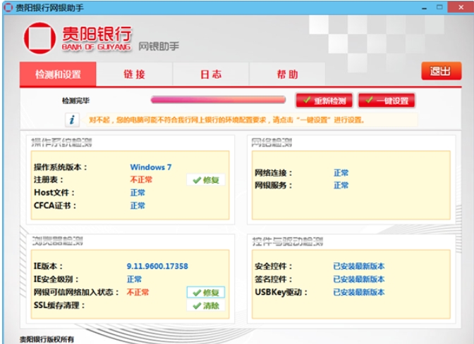474x344 pixels.
Task: Click the 操作系统版本 label
Action: point(61,167)
